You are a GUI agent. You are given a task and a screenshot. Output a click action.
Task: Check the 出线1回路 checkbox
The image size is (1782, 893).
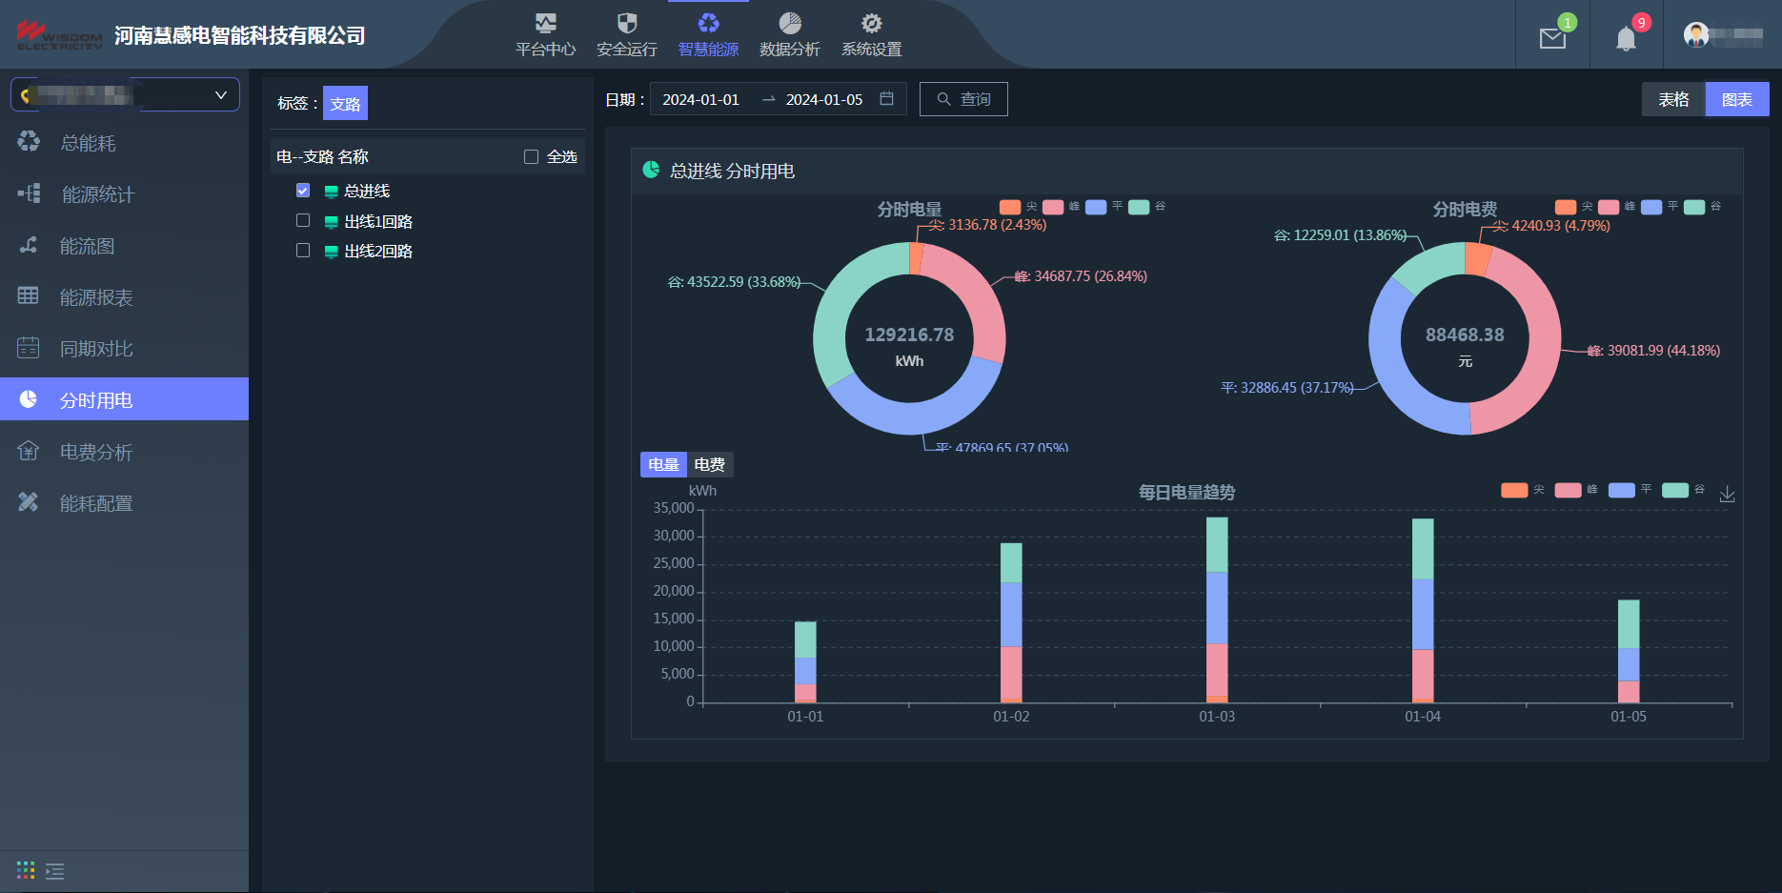(303, 221)
